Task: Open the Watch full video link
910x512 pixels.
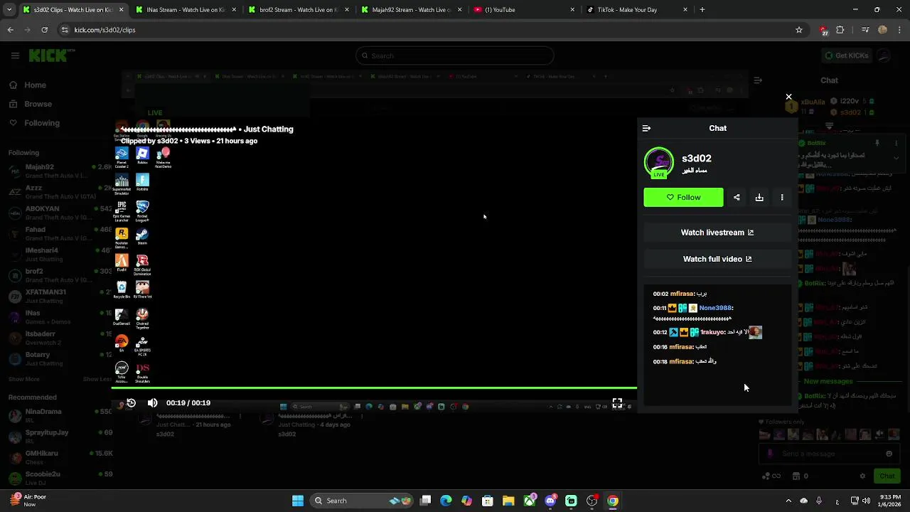Action: tap(717, 259)
